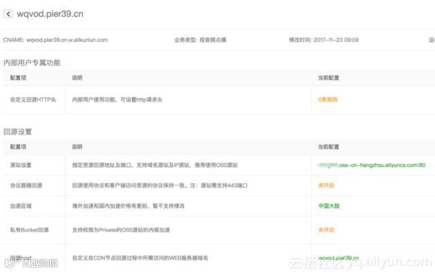Select the page title wqvod.pier39.cn

click(50, 14)
